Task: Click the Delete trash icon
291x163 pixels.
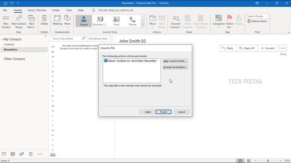Action: coord(44,20)
